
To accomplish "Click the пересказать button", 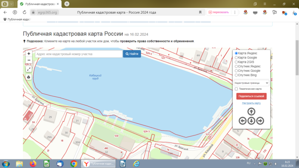I will 219,12.
